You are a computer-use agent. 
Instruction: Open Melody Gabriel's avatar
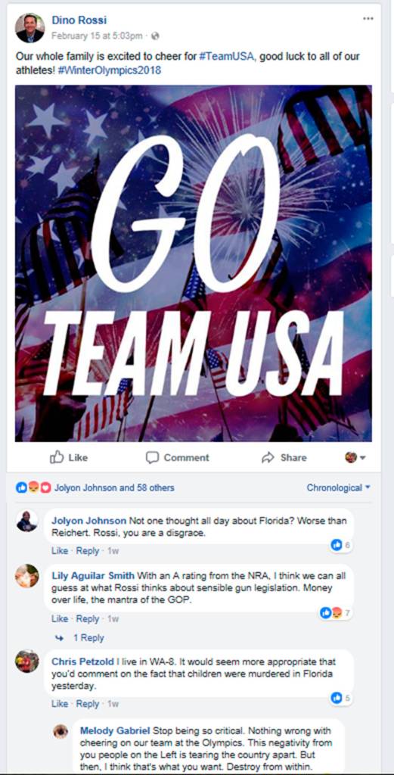coord(60,731)
